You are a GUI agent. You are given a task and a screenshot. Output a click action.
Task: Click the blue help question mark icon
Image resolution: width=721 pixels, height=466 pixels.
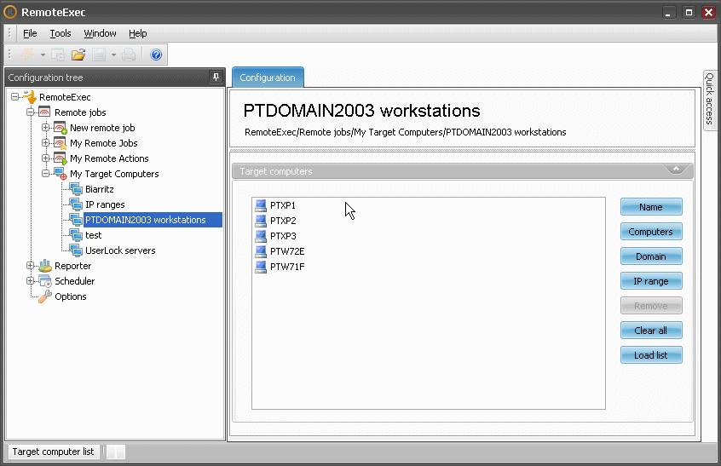[156, 55]
